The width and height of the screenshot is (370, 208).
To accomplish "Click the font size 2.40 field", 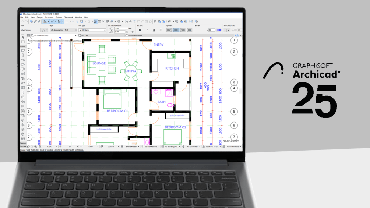I will pos(121,29).
